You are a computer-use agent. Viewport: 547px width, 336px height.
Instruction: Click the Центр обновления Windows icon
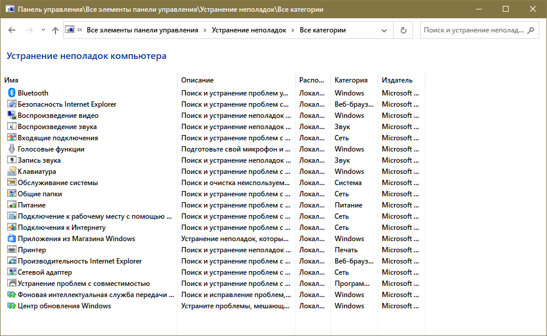click(11, 306)
